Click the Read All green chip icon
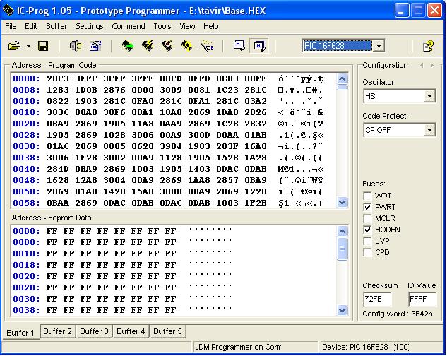This screenshot has width=447, height=356. 128,46
